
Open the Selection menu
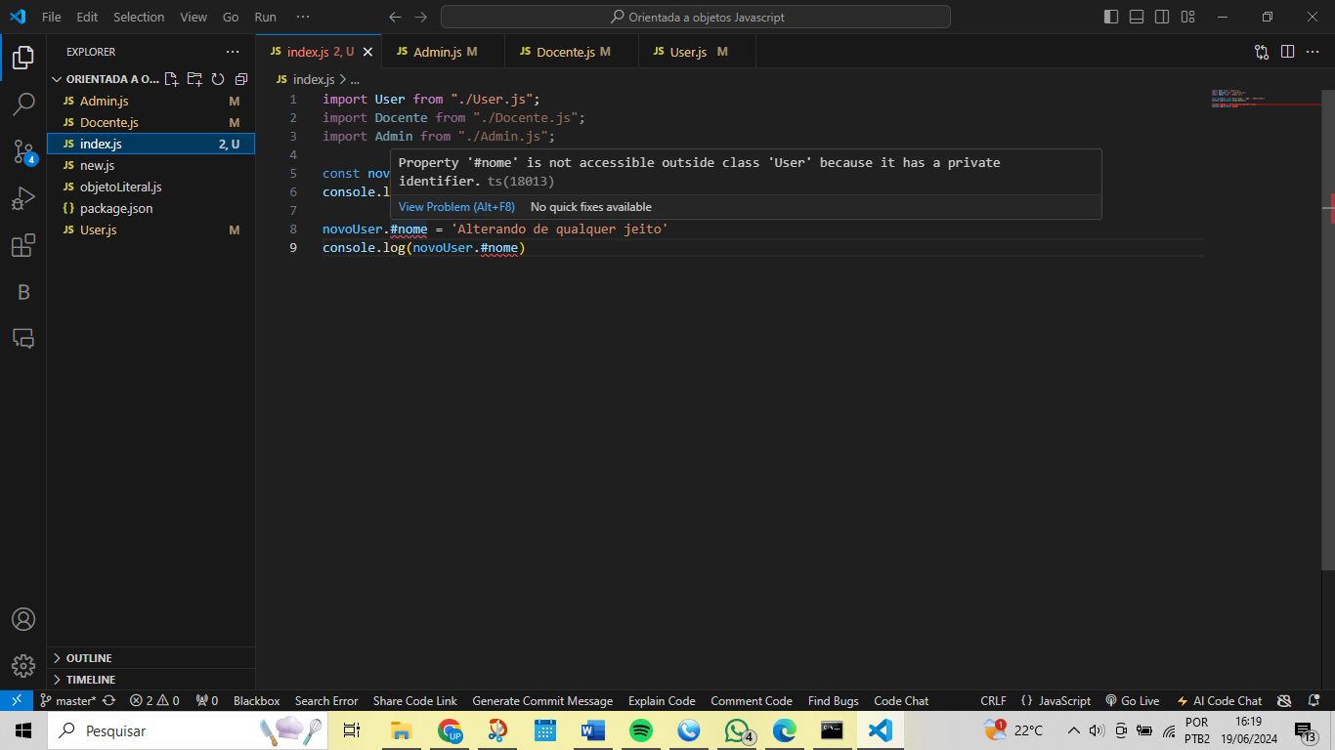[139, 17]
